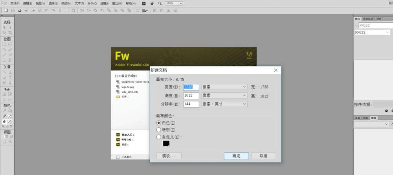This screenshot has width=393, height=175.
Task: Select the Eraser tool in Bitmap section
Action: [10, 55]
